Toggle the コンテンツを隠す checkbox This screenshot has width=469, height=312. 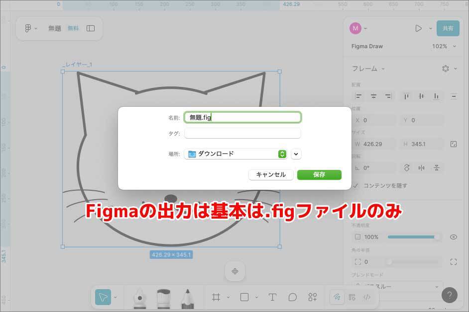coord(356,186)
